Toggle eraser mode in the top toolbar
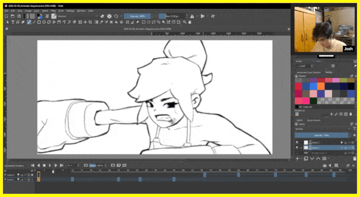Viewport: 360px width, 197px height. (102, 16)
